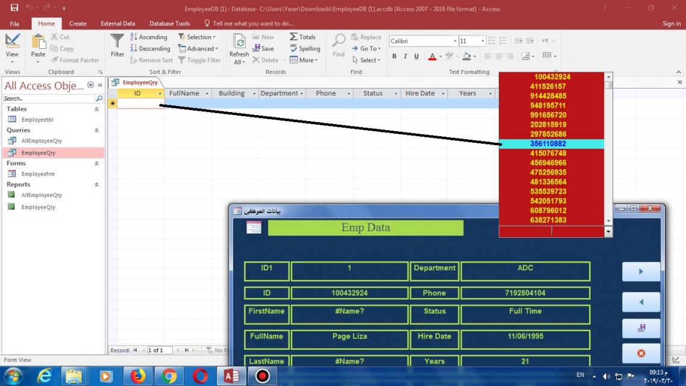The image size is (686, 386).
Task: Click the Internet Explorer taskbar icon
Action: pyautogui.click(x=44, y=376)
